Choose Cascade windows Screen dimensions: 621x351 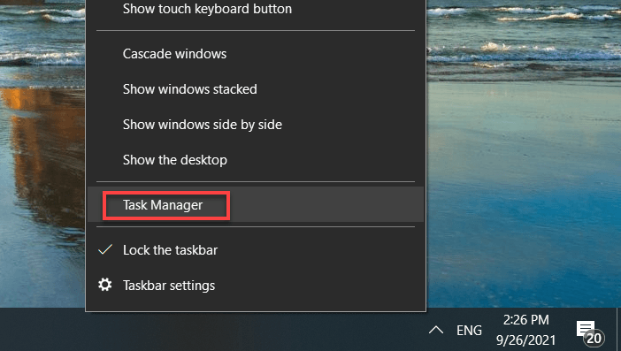(x=256, y=54)
